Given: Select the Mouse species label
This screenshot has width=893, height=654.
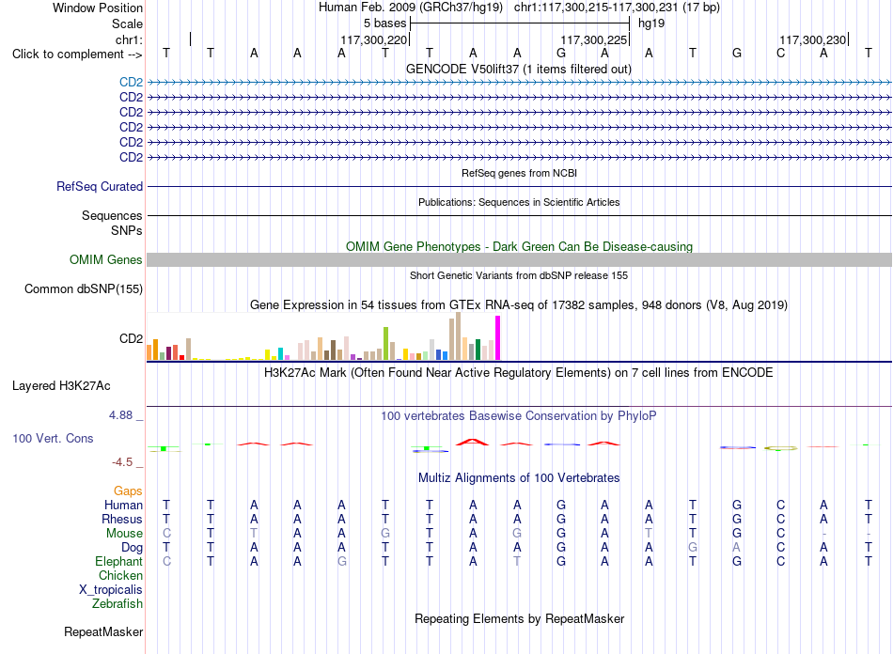Looking at the screenshot, I should [x=124, y=534].
